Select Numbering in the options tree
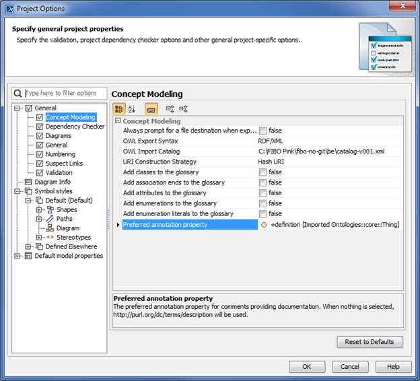The width and height of the screenshot is (420, 381). 61,154
